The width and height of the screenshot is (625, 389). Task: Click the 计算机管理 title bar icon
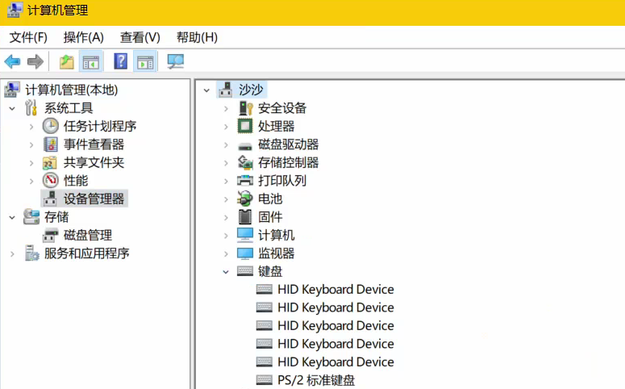point(15,10)
